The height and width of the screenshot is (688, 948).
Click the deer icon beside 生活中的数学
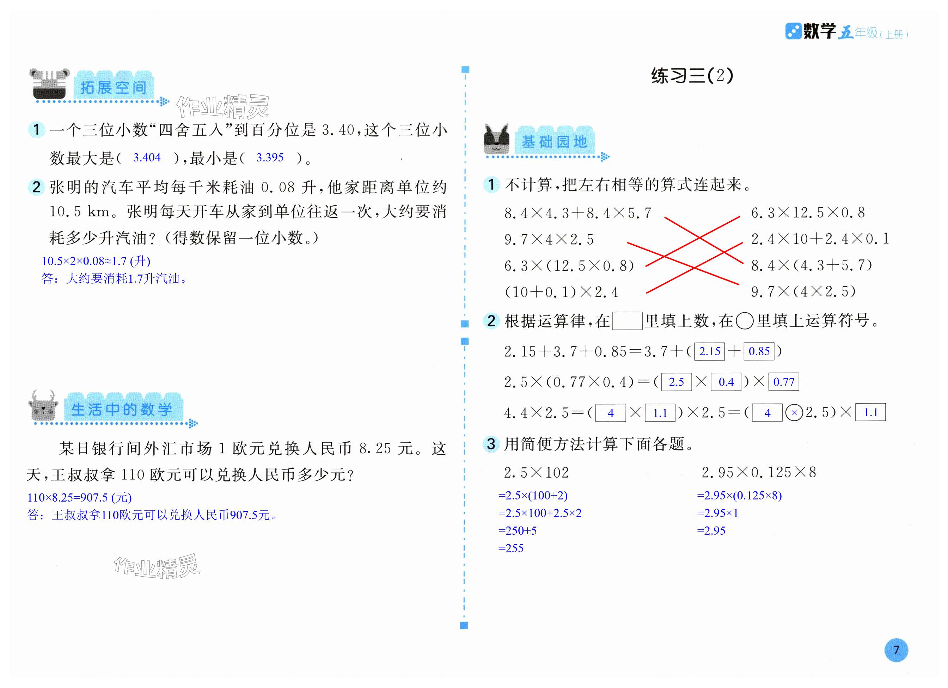pos(43,405)
